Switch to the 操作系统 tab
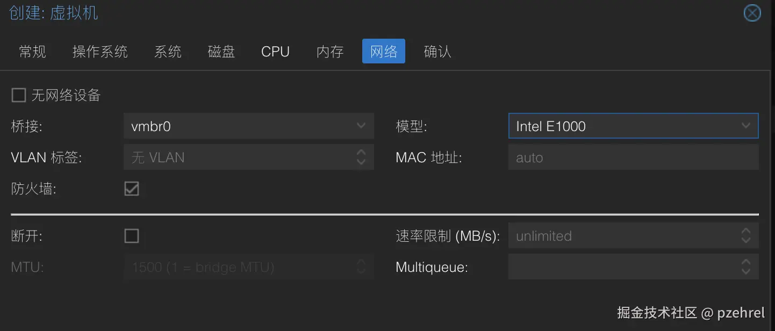The image size is (775, 331). click(100, 51)
